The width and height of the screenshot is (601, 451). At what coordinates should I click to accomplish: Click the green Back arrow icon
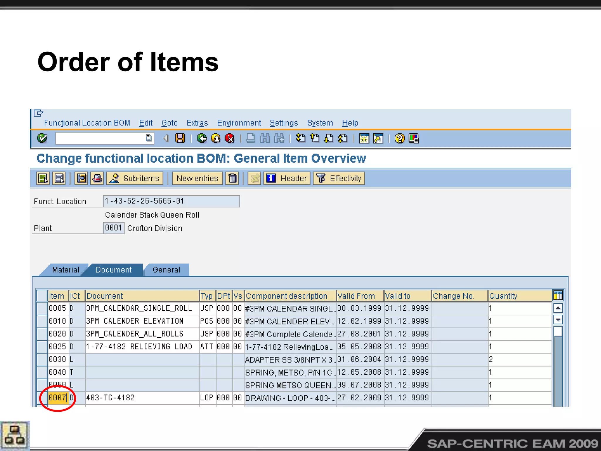[202, 138]
